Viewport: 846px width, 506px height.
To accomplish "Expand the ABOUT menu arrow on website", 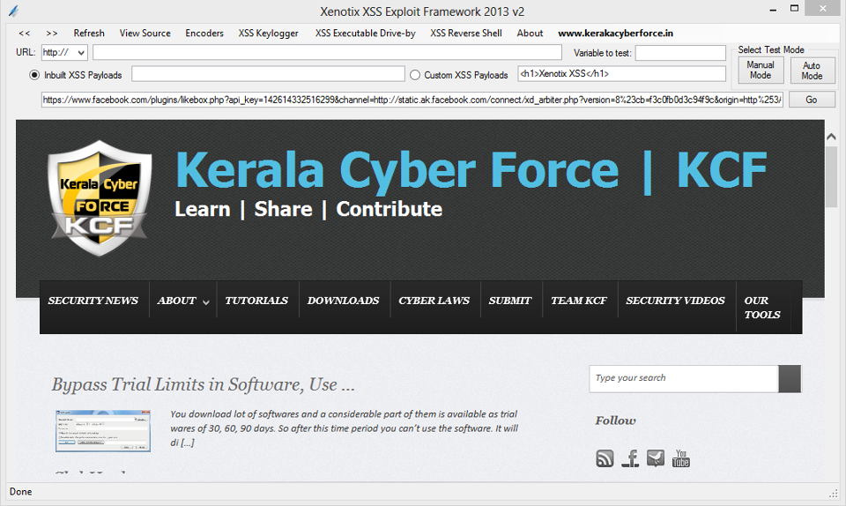I will click(205, 302).
